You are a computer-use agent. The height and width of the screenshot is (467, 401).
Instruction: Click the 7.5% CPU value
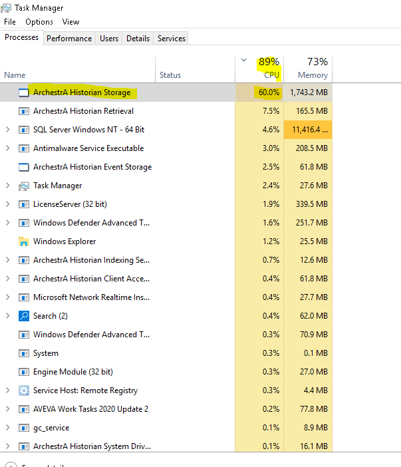point(271,111)
